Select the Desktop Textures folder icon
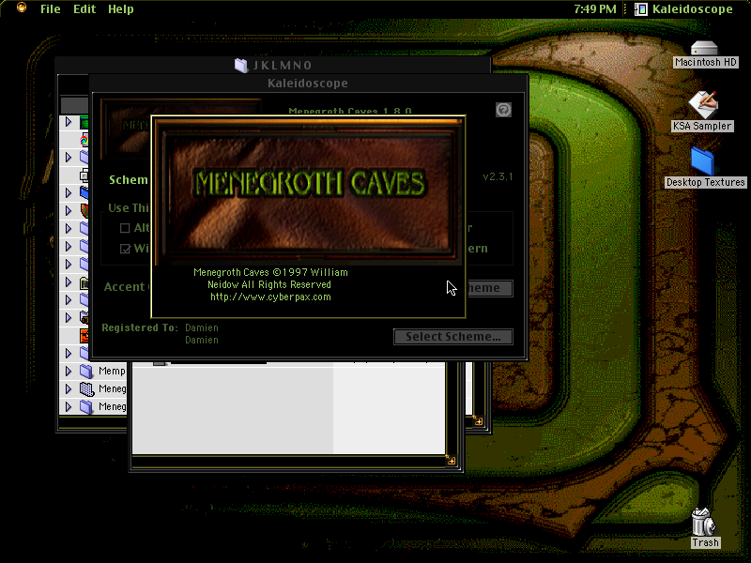751x563 pixels. coord(702,160)
